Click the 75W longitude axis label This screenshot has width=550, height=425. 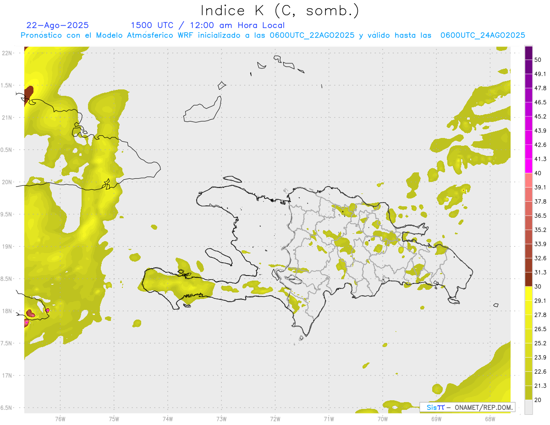(114, 418)
